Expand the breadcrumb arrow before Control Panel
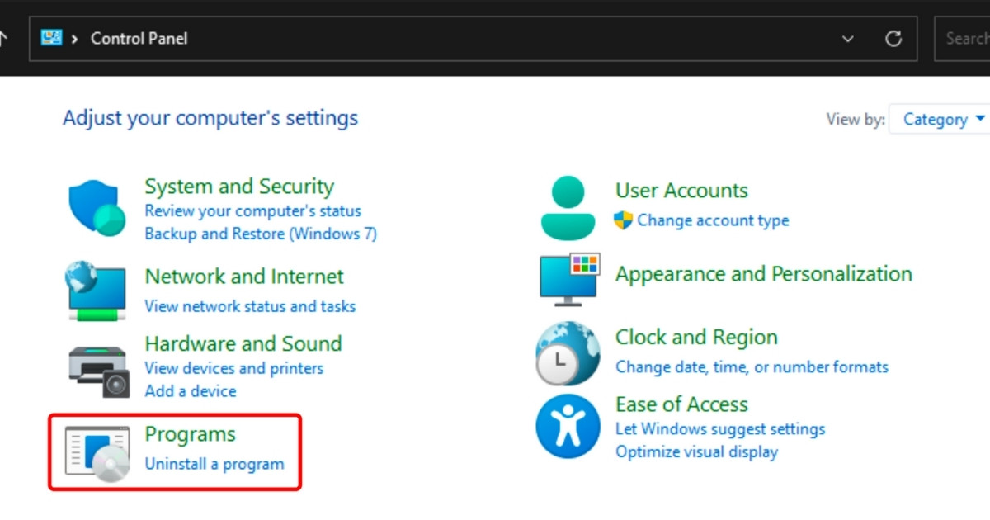This screenshot has height=520, width=990. (x=74, y=39)
